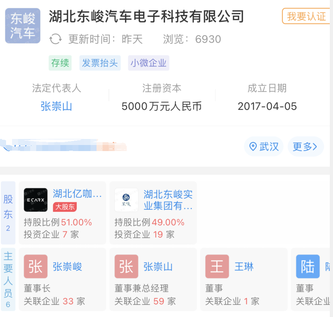This screenshot has height=317, width=333.
Task: Tap the 武汉 location button
Action: pos(264,147)
